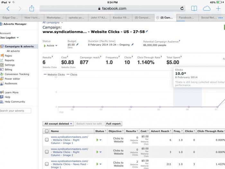Viewport: 225px width, 169px height.
Task: Click the Adverts Manager heading link
Action: (15, 24)
